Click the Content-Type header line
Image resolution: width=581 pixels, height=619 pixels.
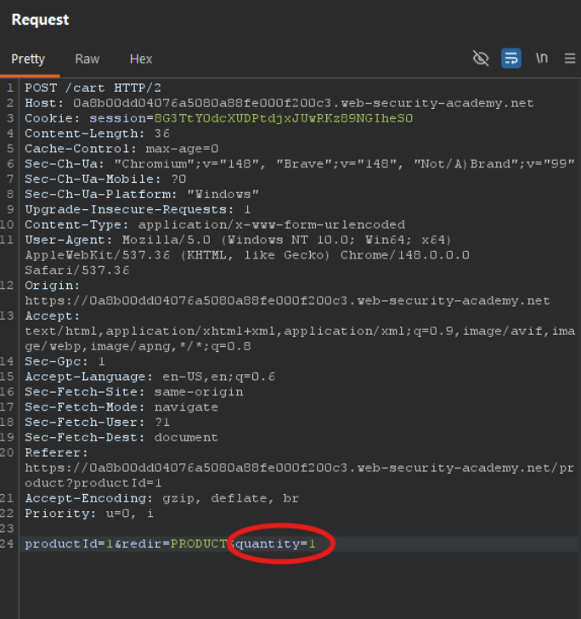(215, 224)
